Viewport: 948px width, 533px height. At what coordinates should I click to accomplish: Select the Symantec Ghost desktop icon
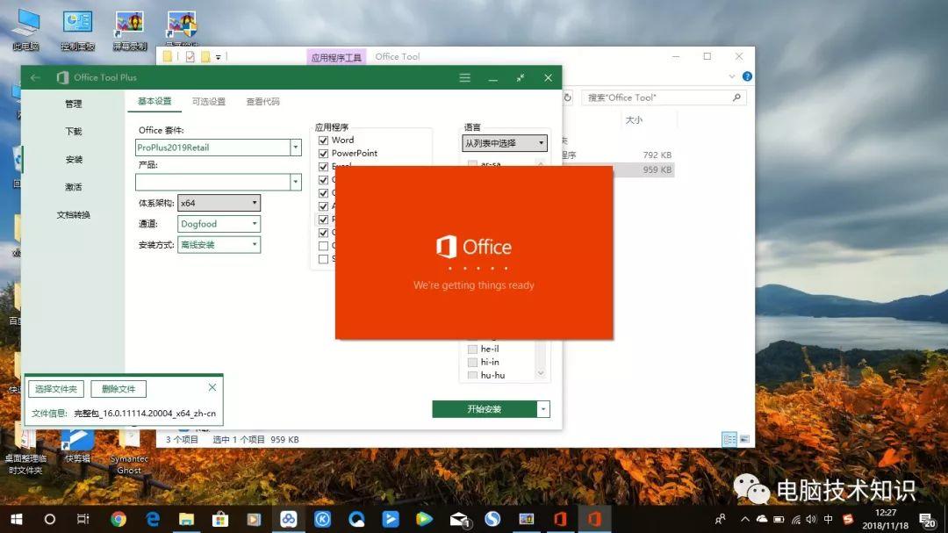[129, 452]
